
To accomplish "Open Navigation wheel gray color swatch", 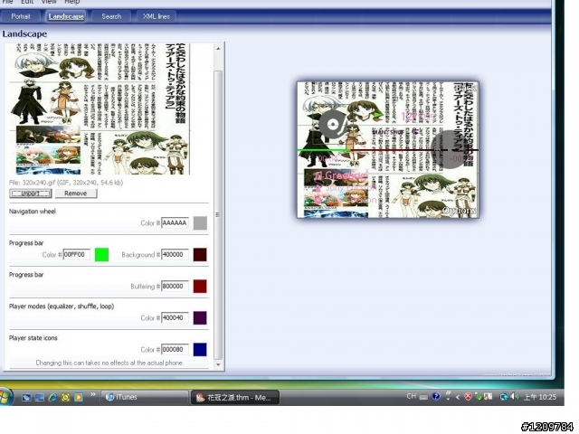I will click(200, 223).
